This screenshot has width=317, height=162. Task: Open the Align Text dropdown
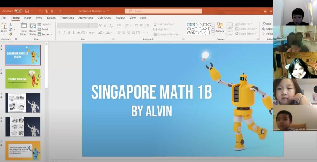pyautogui.click(x=162, y=29)
